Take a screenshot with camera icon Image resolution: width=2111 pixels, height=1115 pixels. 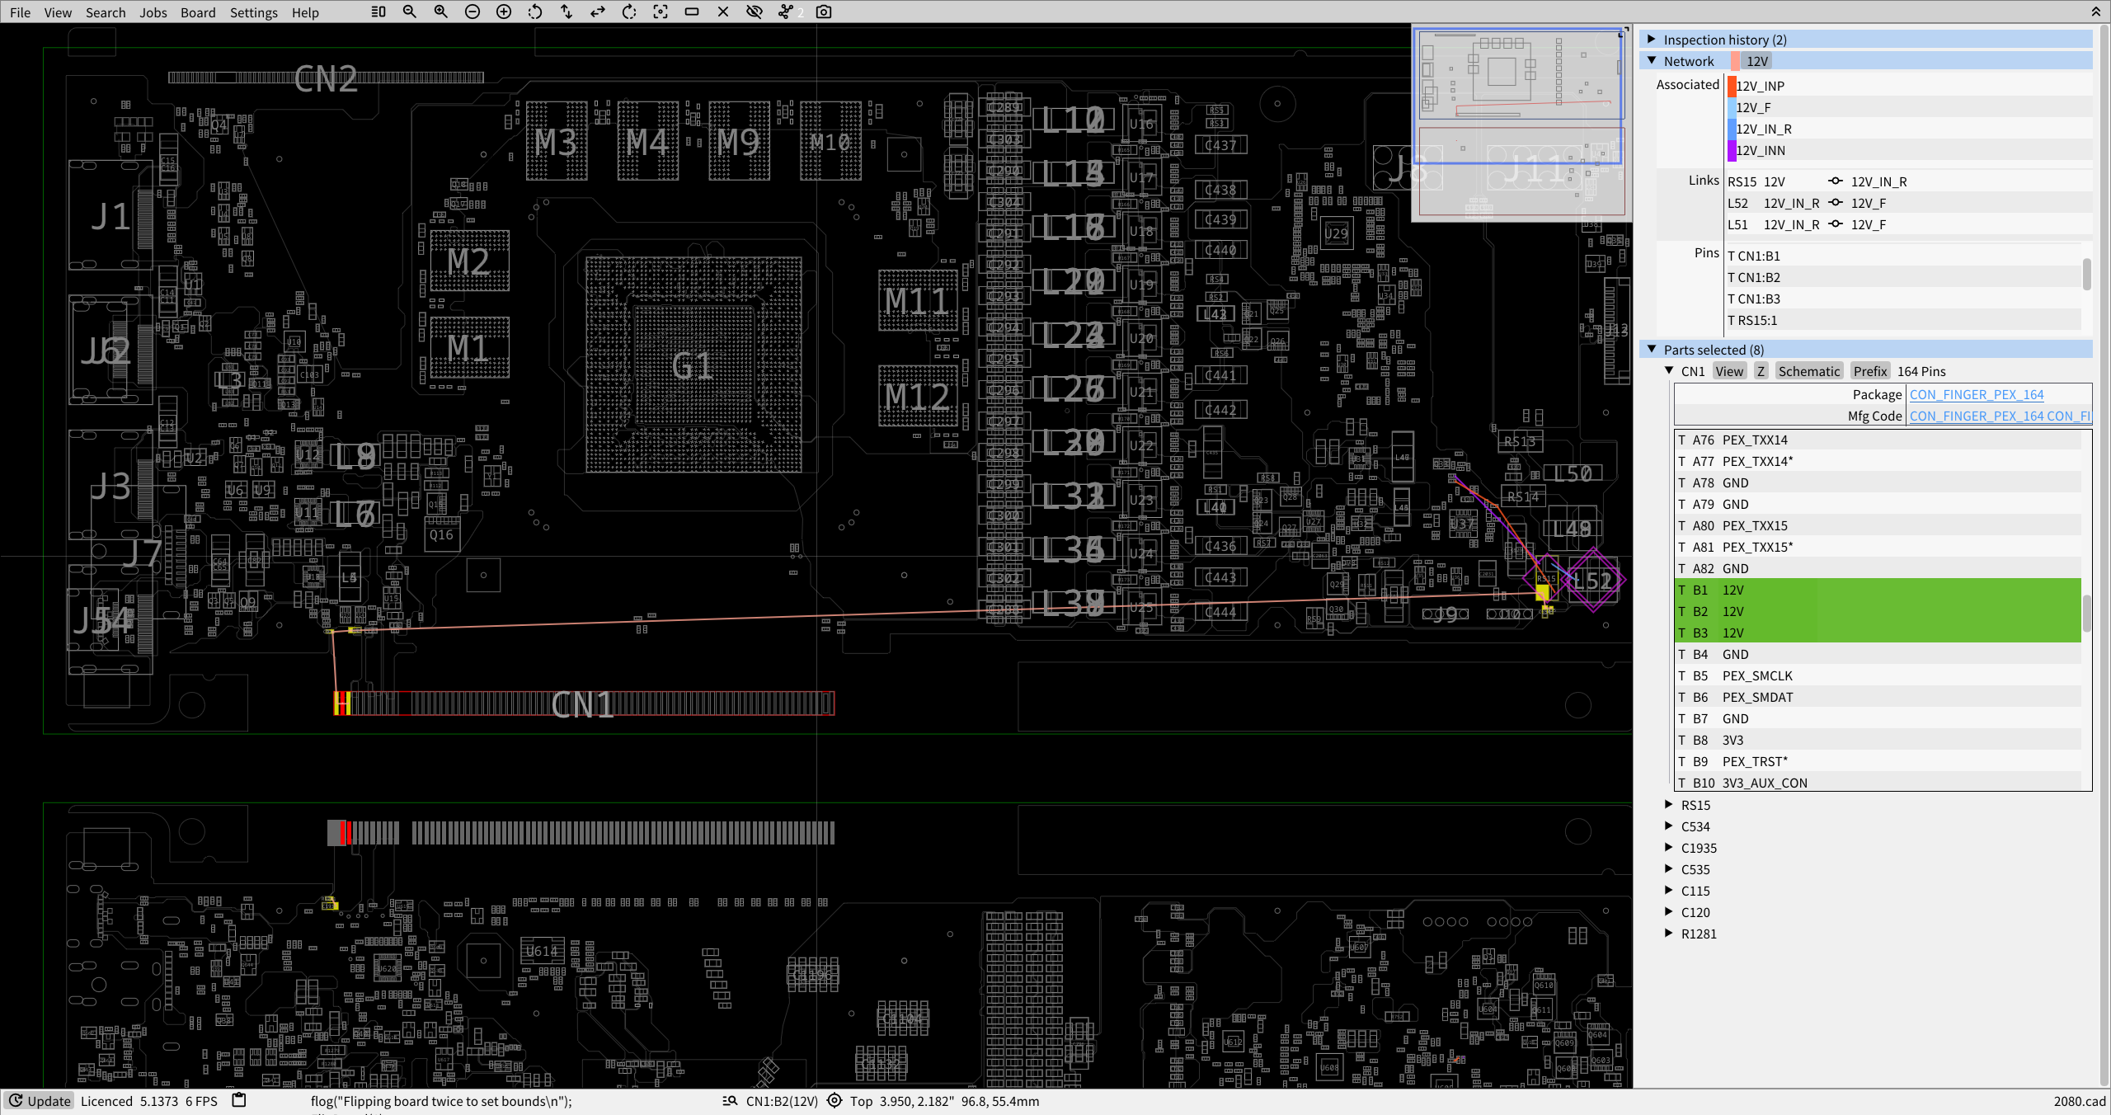(x=823, y=12)
